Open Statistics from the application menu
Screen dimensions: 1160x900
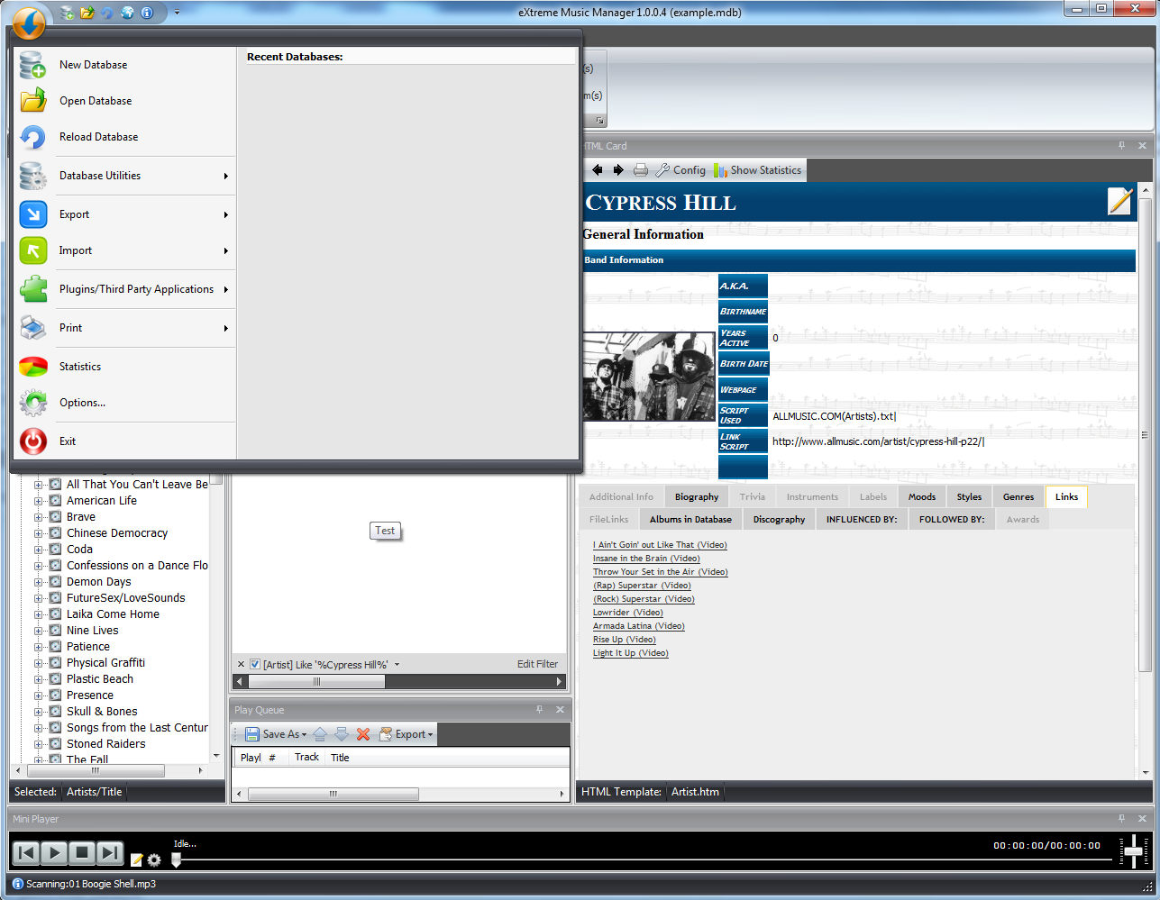[x=126, y=367]
